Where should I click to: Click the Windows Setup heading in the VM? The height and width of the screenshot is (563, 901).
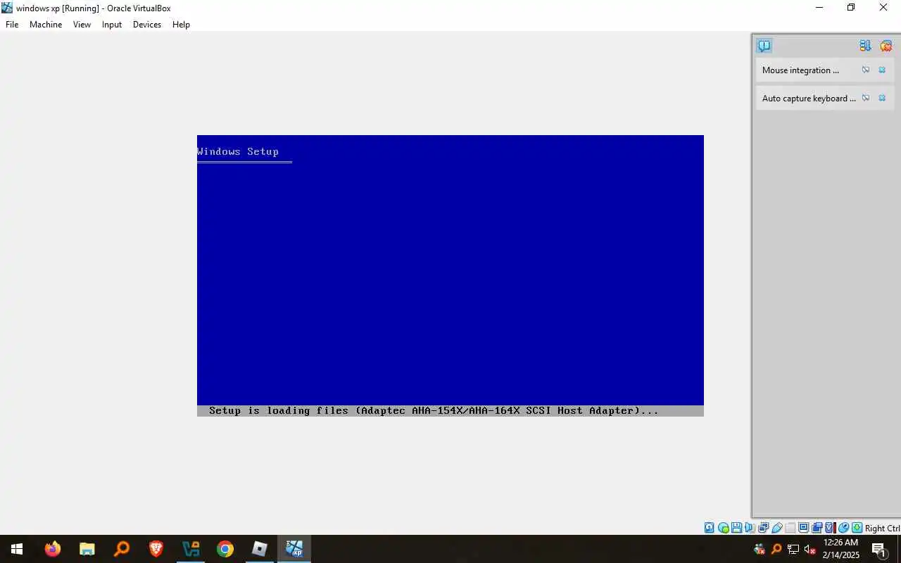(x=238, y=151)
